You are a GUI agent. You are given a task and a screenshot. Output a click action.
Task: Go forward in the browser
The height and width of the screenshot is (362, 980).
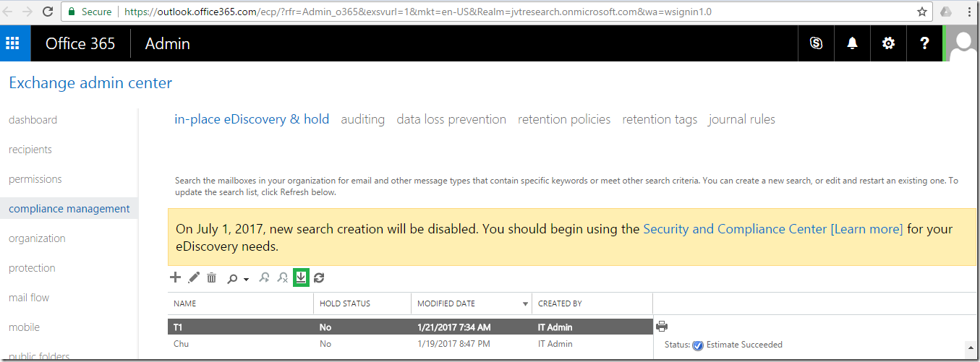(x=27, y=12)
